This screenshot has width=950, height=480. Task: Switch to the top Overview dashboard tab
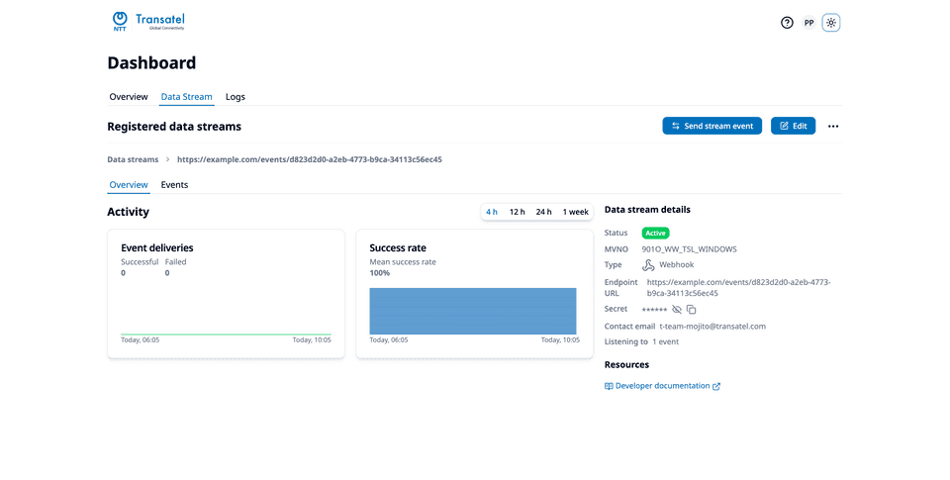coord(129,97)
